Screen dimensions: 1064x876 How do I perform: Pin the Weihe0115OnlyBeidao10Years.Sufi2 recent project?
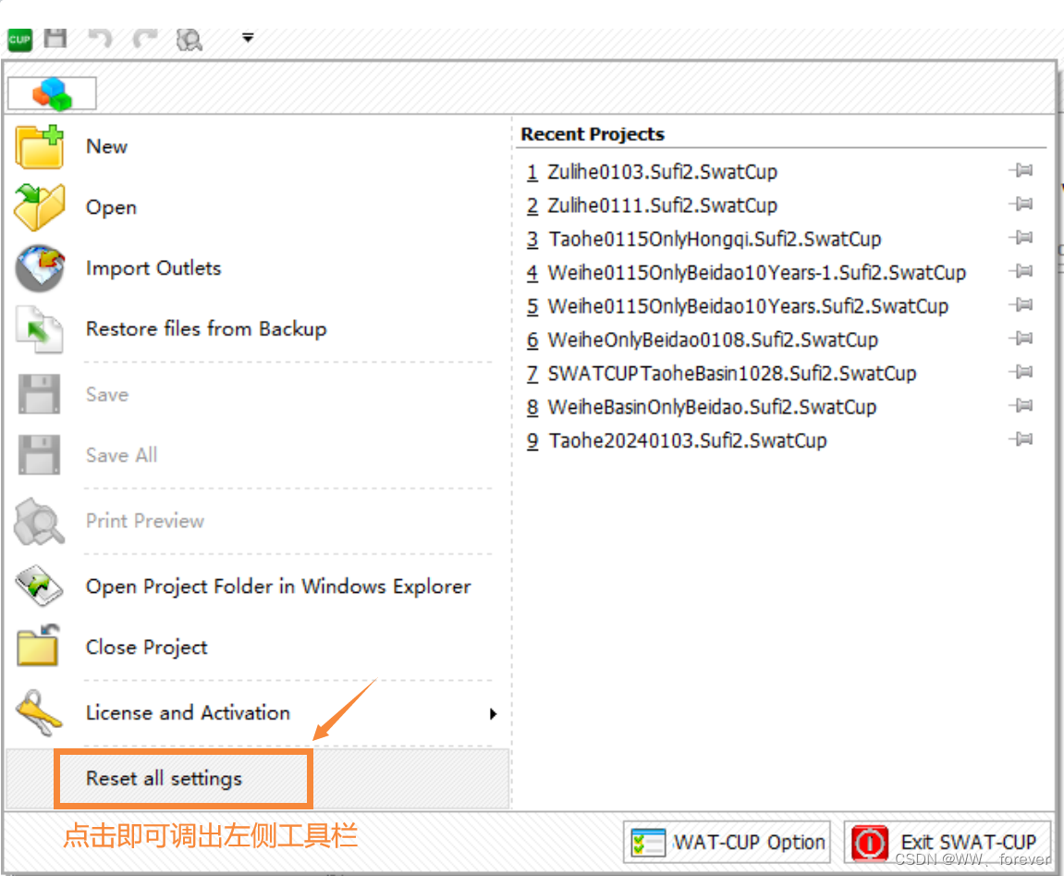1021,305
